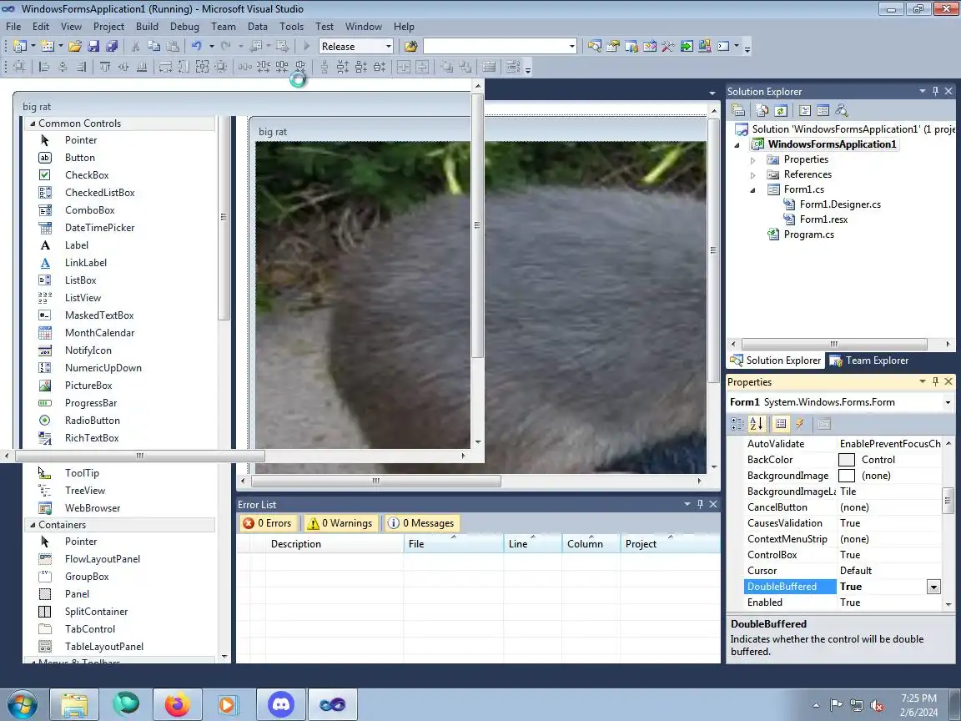Click the Find in Files folder icon

(x=410, y=46)
